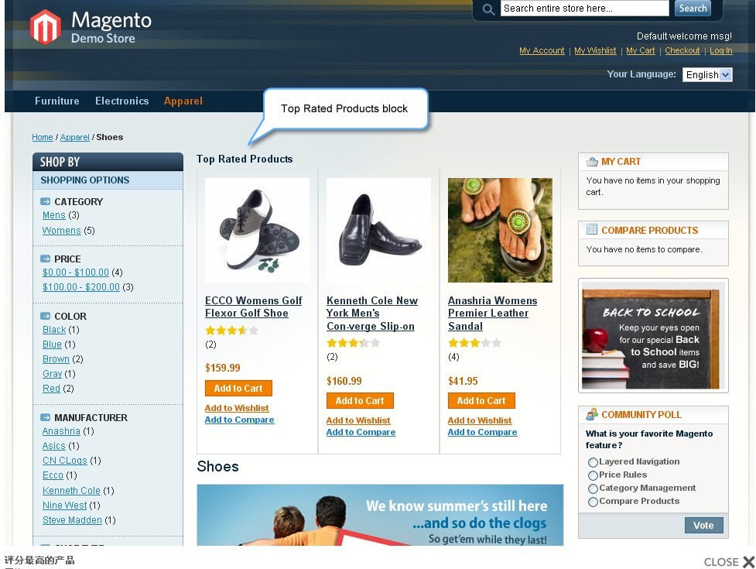Click the Magento logo icon
Viewport: 756px width, 569px height.
pyautogui.click(x=46, y=27)
